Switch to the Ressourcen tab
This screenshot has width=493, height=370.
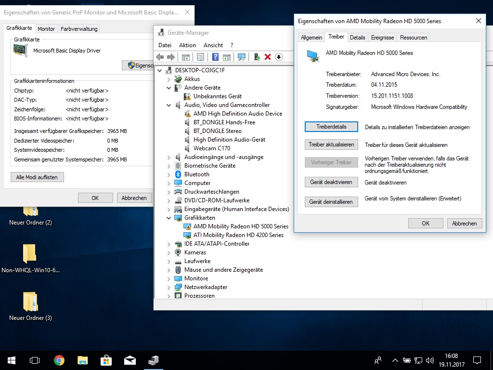[x=414, y=38]
